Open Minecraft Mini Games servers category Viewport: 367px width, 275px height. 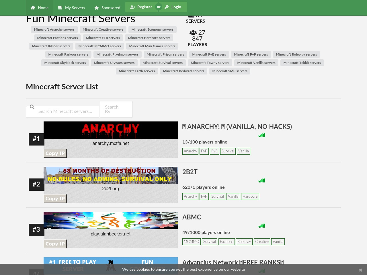[152, 46]
